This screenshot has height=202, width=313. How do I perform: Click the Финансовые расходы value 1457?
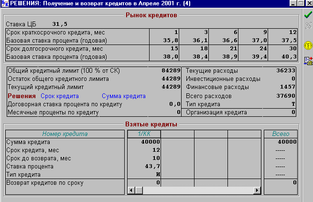(288, 87)
